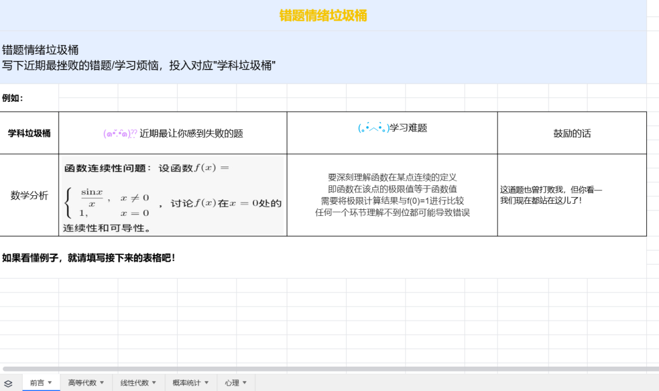Open dropdown arrow on 高等代数 tab
The image size is (659, 391).
pyautogui.click(x=101, y=383)
